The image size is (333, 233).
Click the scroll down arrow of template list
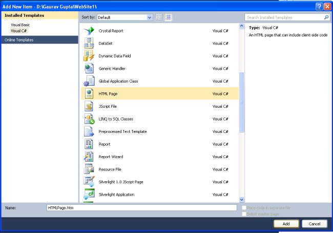(x=241, y=199)
